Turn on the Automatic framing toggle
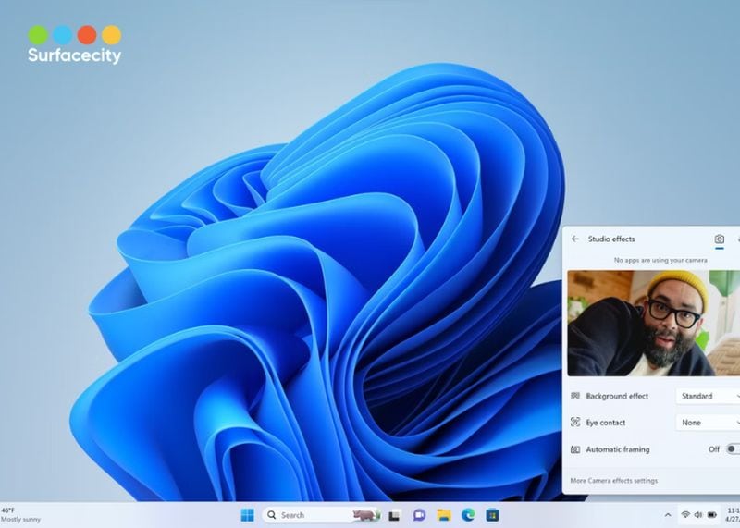Viewport: 740px width, 528px height. 732,449
